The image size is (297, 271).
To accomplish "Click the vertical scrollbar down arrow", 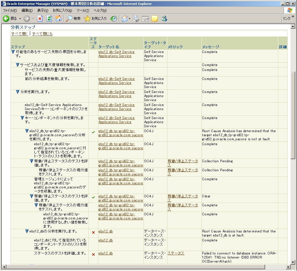I will [293, 262].
